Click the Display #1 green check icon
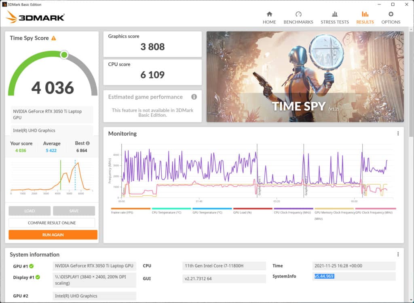 [x=38, y=277]
